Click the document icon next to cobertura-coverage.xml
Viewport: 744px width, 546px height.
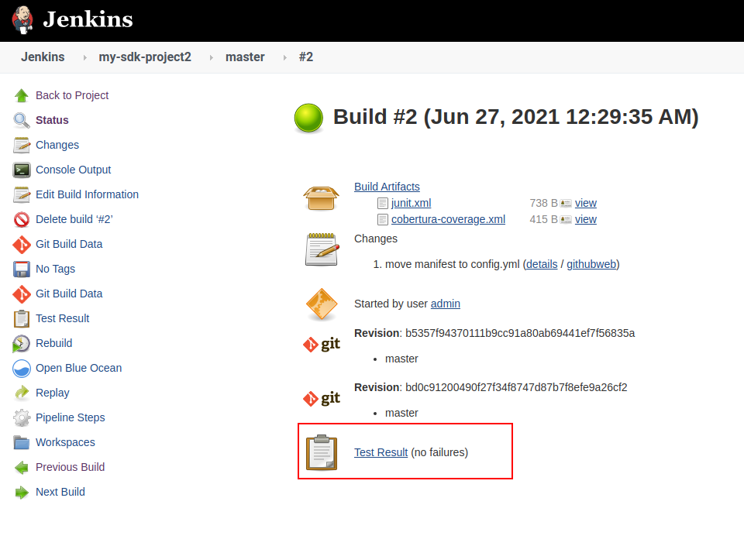[x=382, y=220]
